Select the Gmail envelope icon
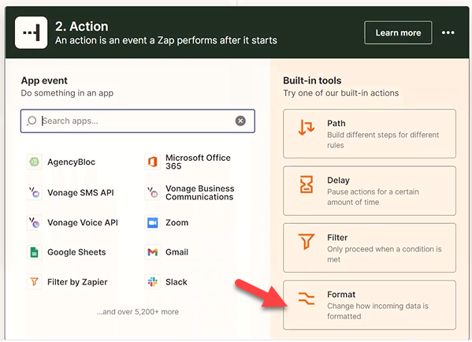 click(x=152, y=252)
